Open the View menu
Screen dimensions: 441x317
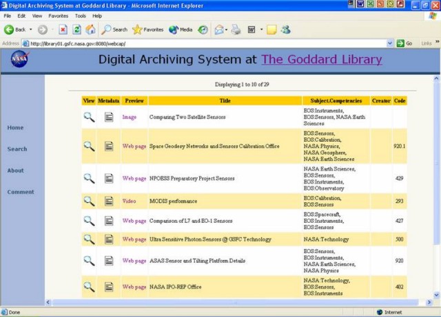(37, 16)
